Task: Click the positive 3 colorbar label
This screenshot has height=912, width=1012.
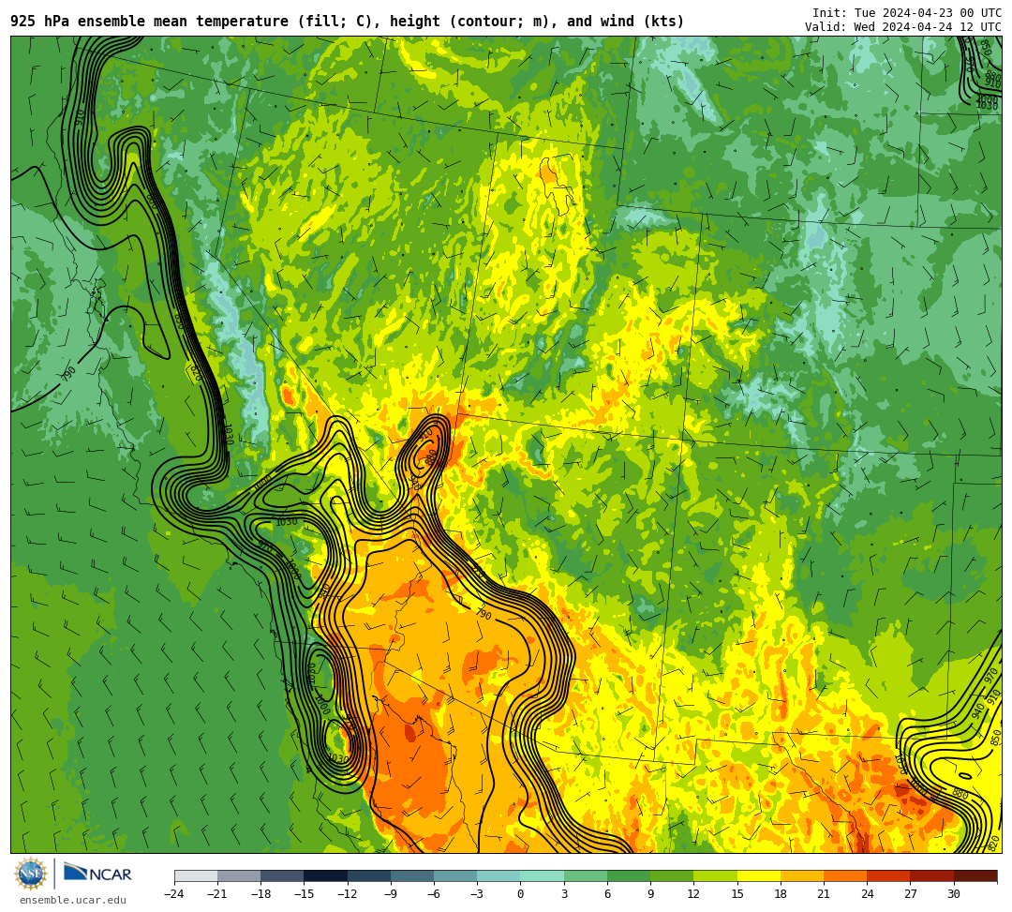Action: click(x=564, y=894)
